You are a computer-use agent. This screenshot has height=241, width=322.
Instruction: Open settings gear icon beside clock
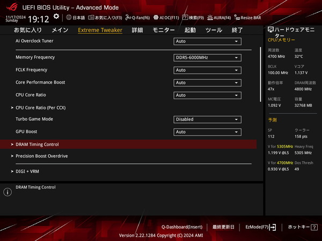[x=56, y=17]
